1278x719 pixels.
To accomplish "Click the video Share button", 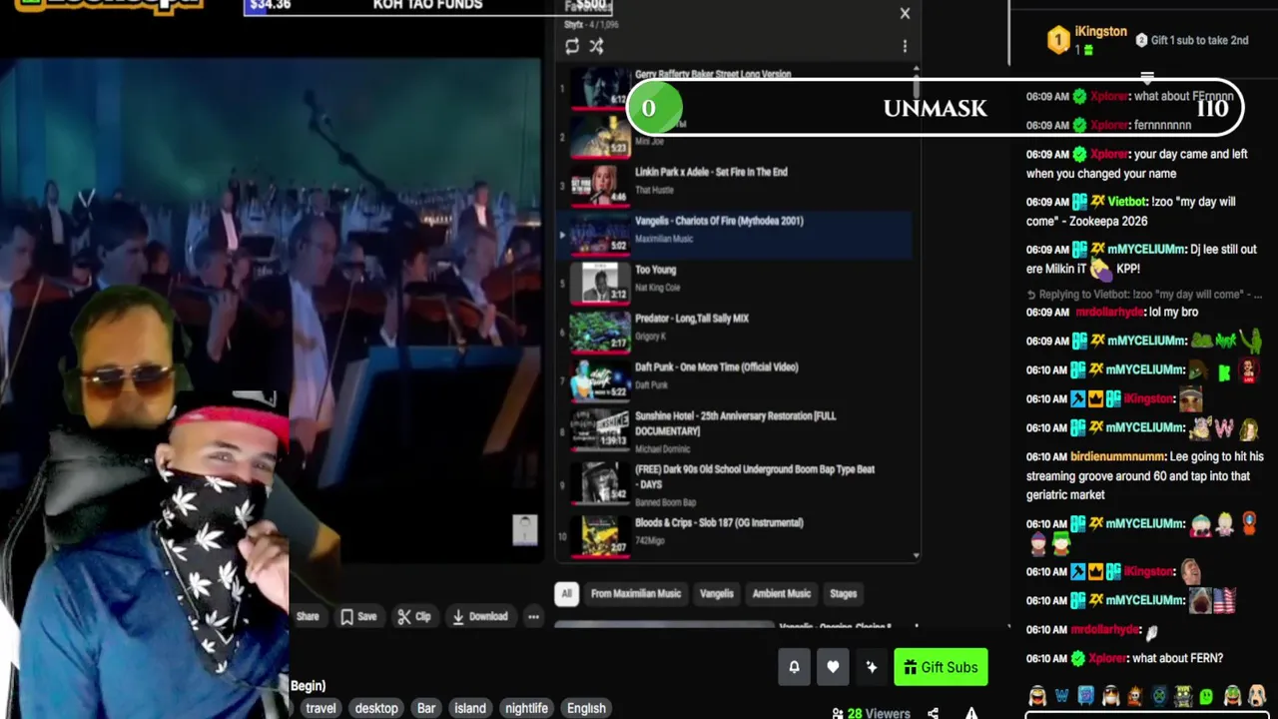I will tap(307, 616).
